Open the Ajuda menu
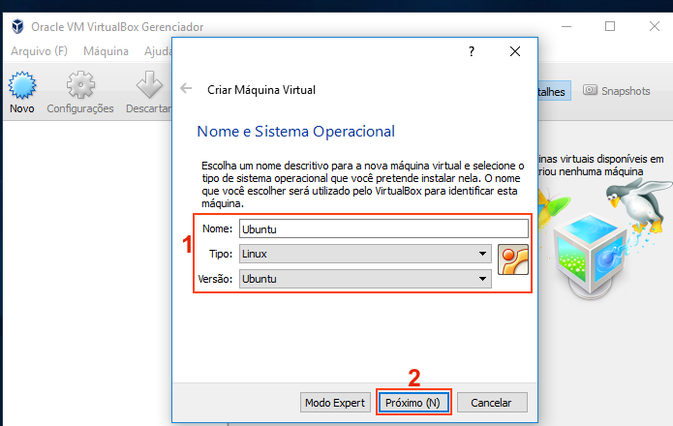The height and width of the screenshot is (426, 673). (x=158, y=51)
